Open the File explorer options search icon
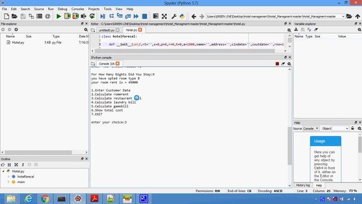The height and width of the screenshot is (204, 362). [86, 29]
